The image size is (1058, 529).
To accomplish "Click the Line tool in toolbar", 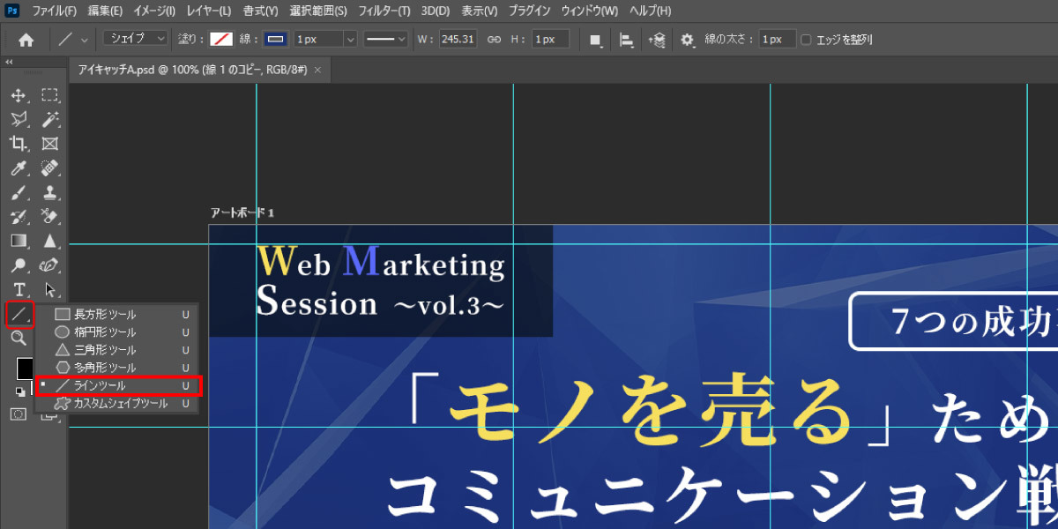I will [19, 313].
